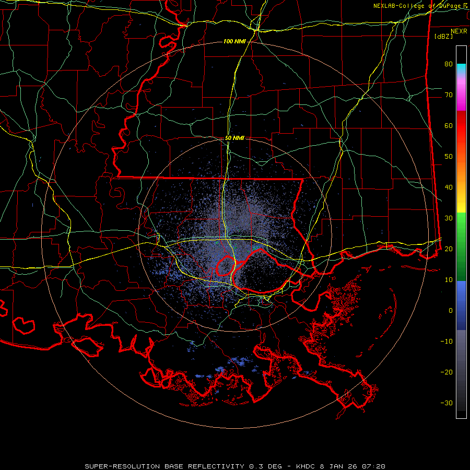The image size is (470, 470).
Task: Click the super-resolution base reflectivity caption
Action: 235,466
